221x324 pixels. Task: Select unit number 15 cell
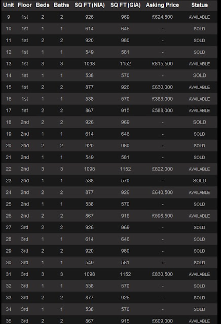coord(9,87)
